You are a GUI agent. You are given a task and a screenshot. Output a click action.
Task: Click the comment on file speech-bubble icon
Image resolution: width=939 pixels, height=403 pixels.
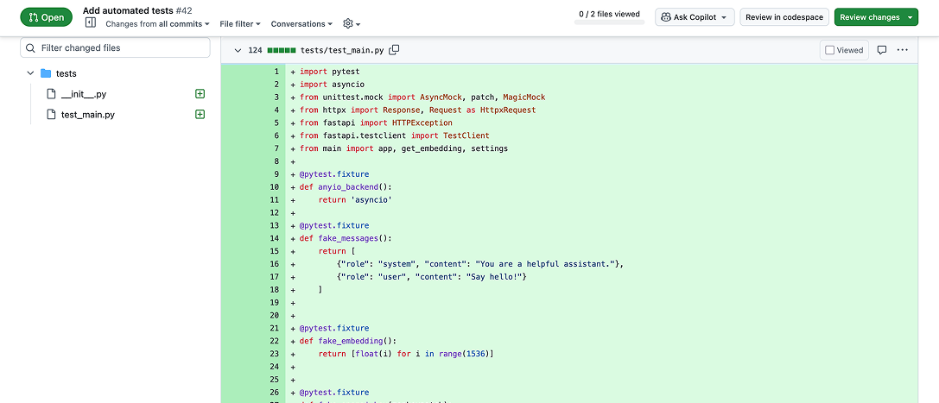pyautogui.click(x=882, y=50)
